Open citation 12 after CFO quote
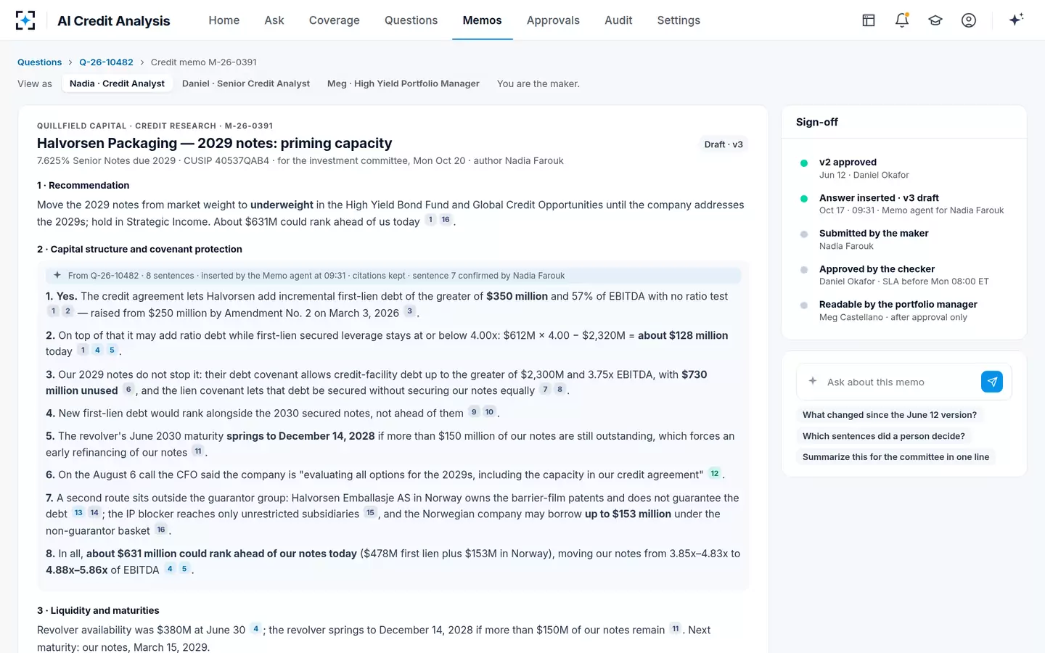This screenshot has width=1045, height=653. [715, 474]
